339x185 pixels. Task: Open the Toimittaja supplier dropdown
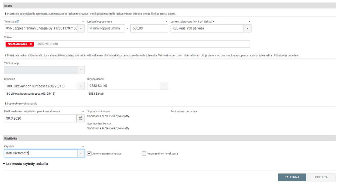[x=81, y=28]
